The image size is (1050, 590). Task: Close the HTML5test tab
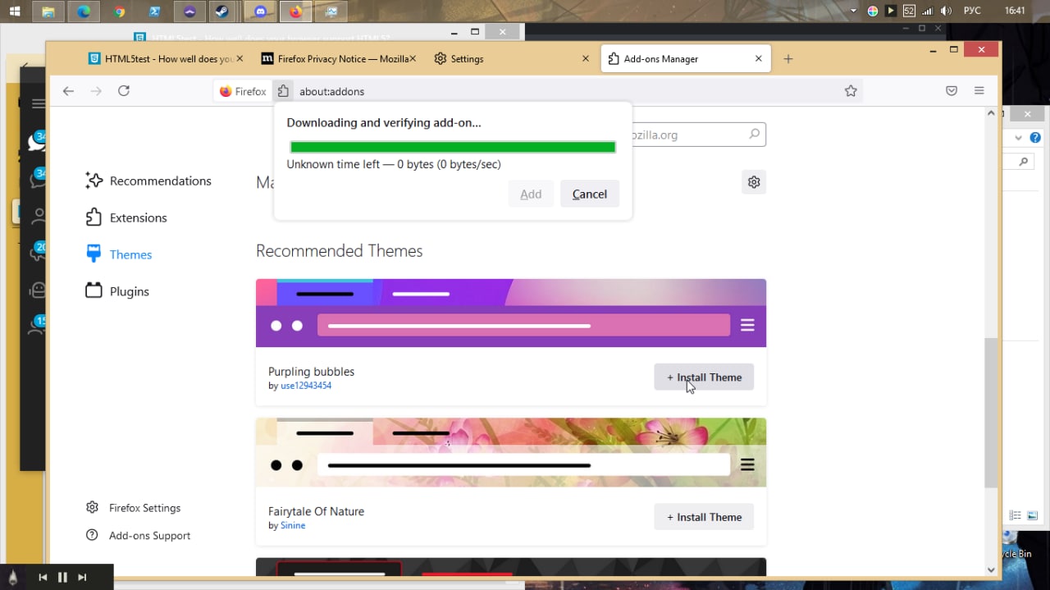pyautogui.click(x=240, y=59)
